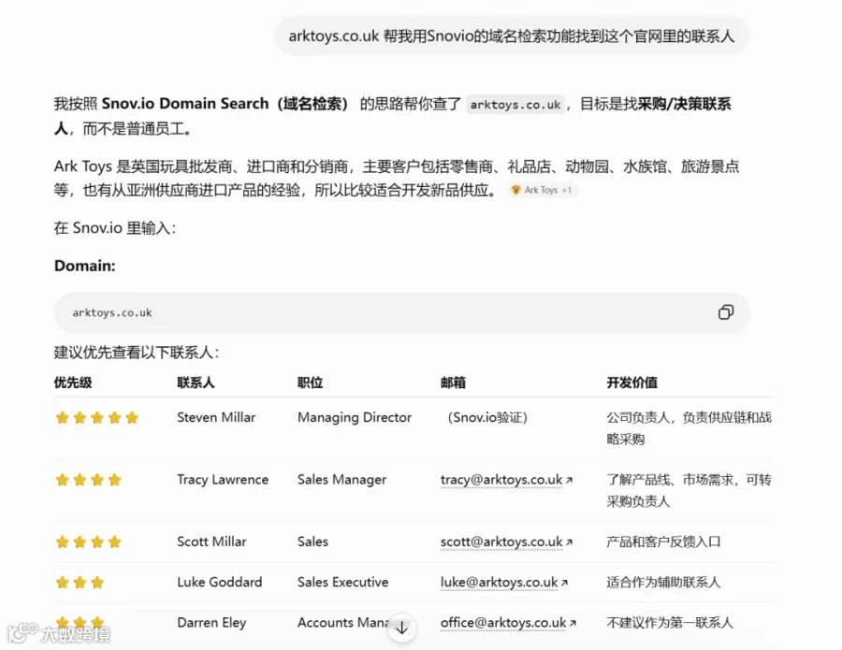Image resolution: width=842 pixels, height=650 pixels.
Task: Click the inline arktoys.co.uk code snippet
Action: [x=515, y=104]
